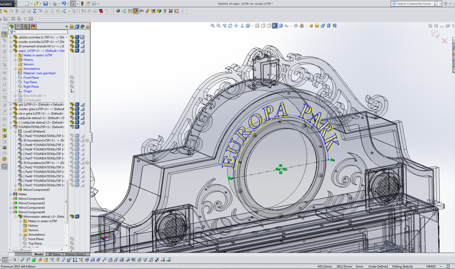Click the Under Defined status text
Viewport: 455px width, 269px height.
378,266
